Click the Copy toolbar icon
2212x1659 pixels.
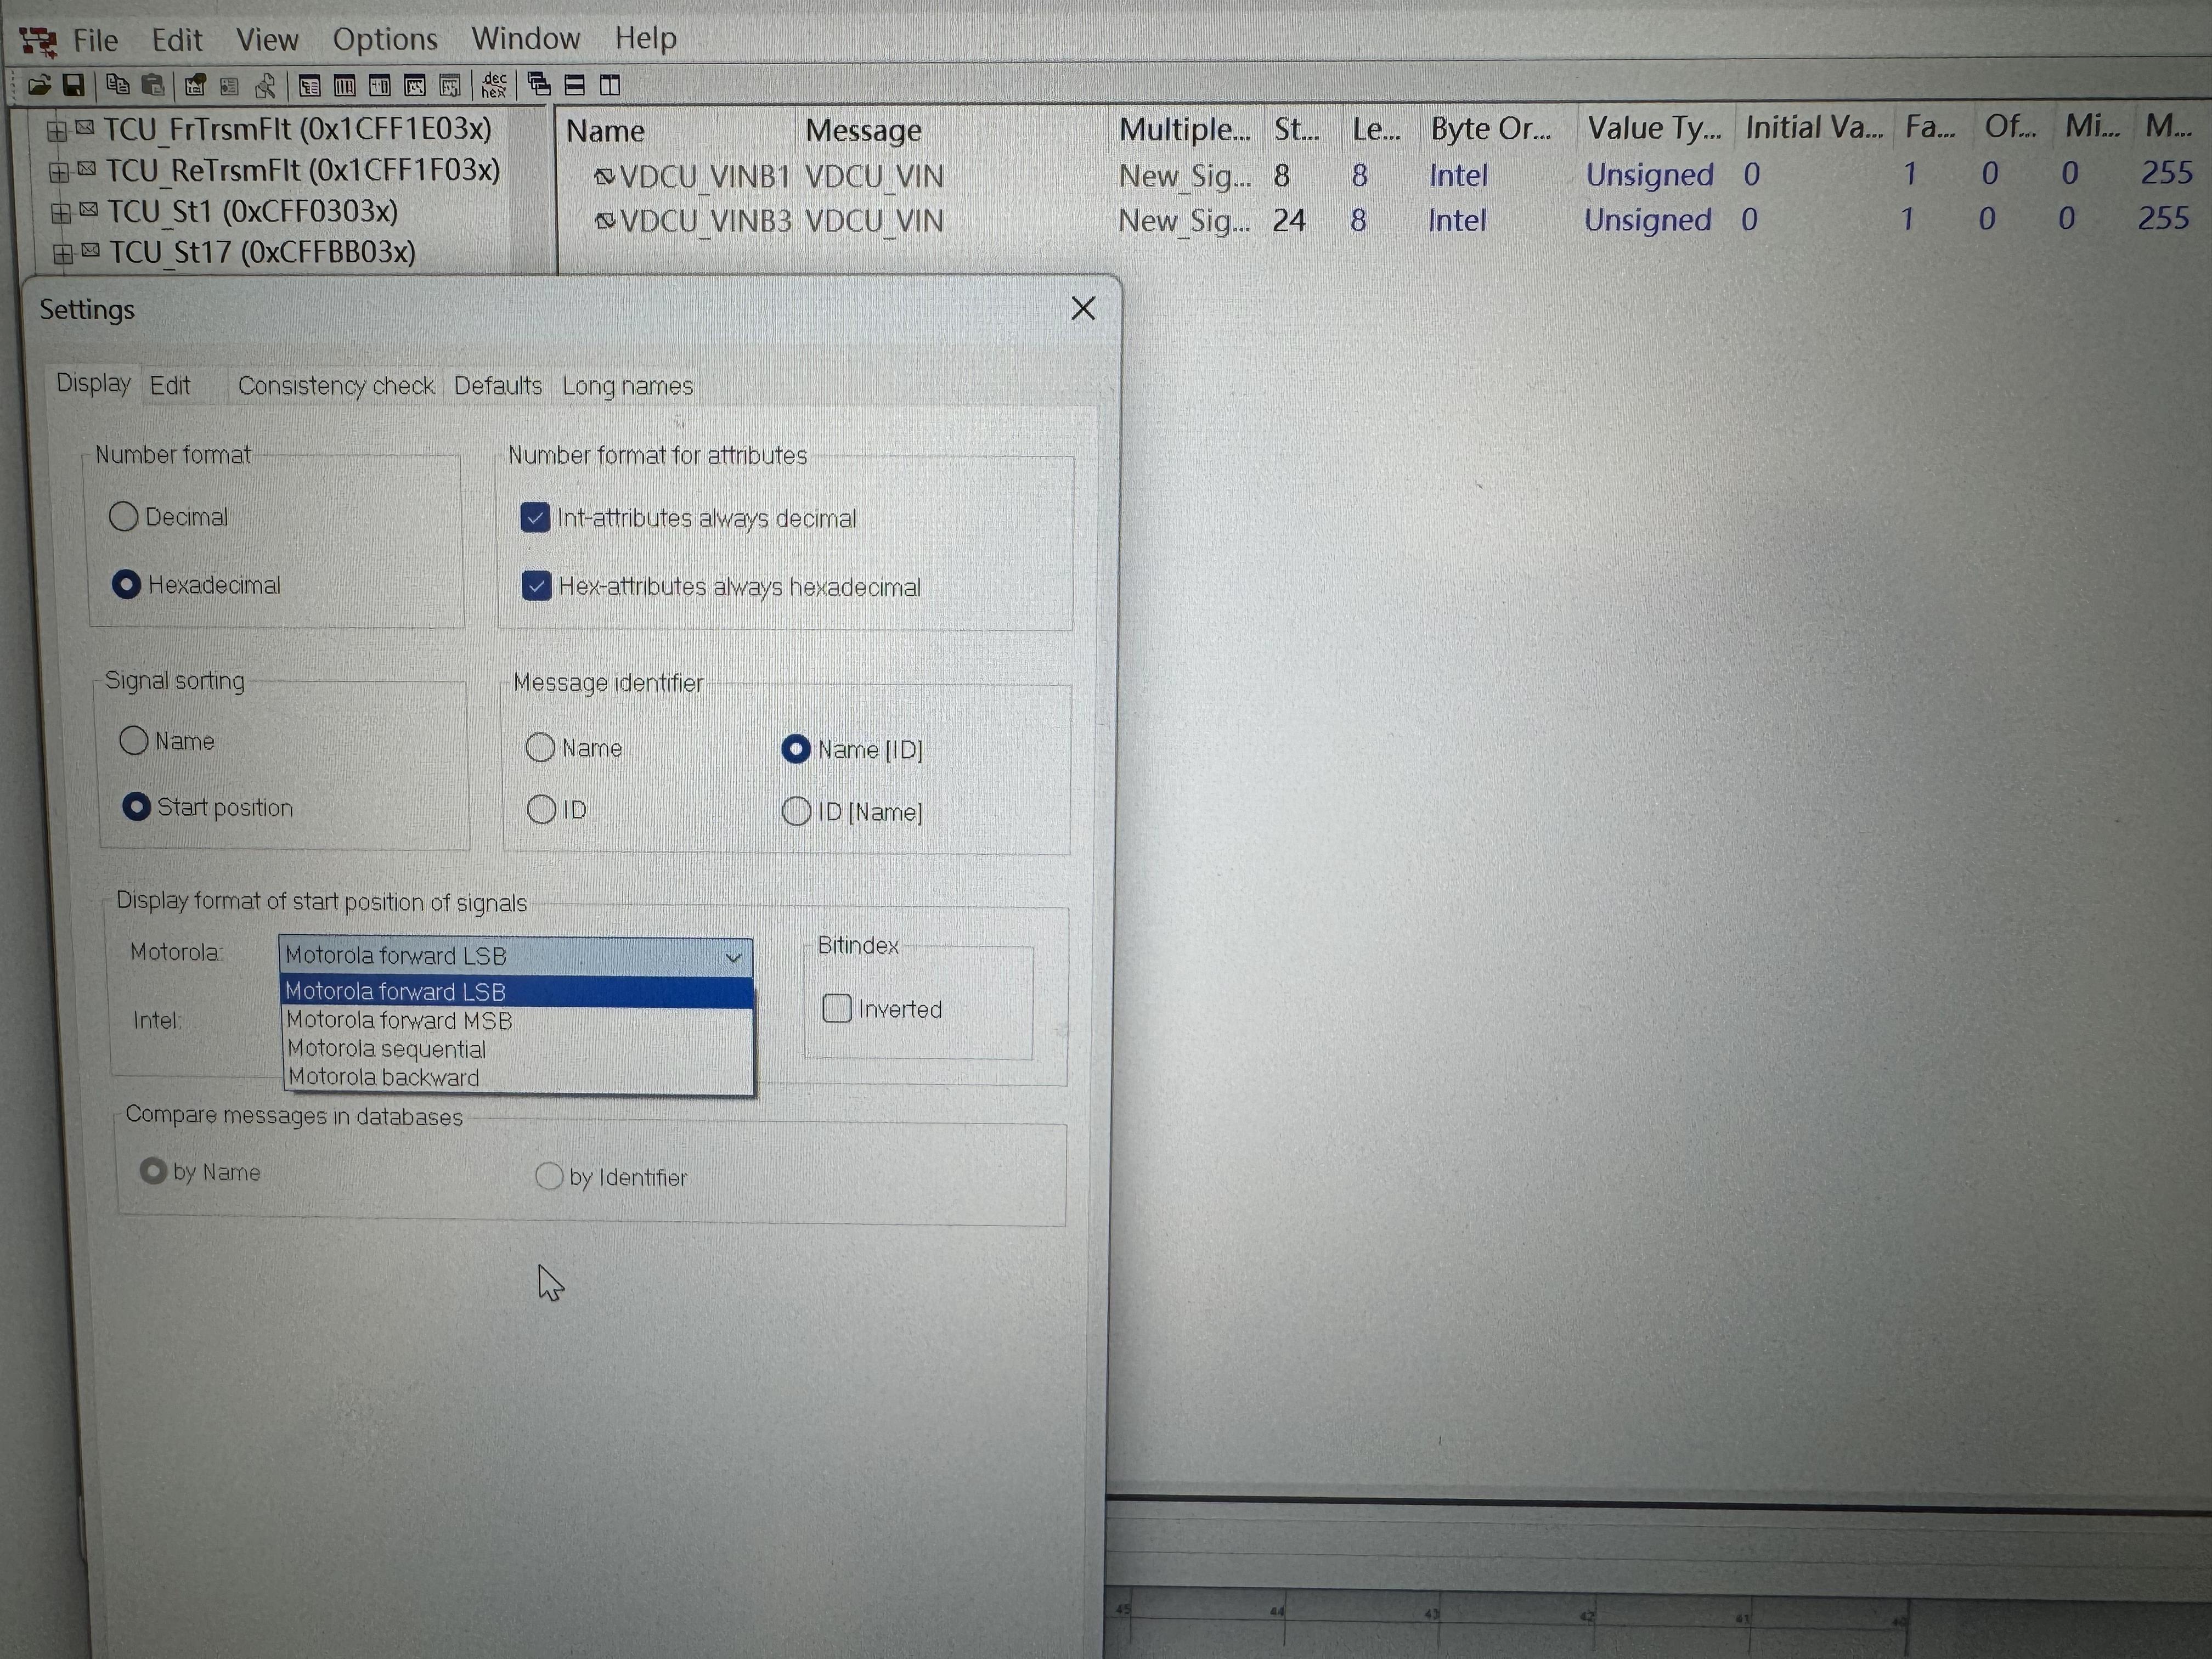tap(117, 86)
